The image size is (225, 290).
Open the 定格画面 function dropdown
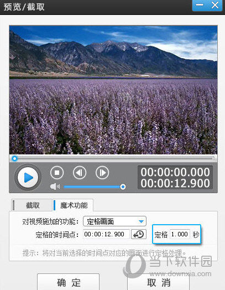coord(115,221)
